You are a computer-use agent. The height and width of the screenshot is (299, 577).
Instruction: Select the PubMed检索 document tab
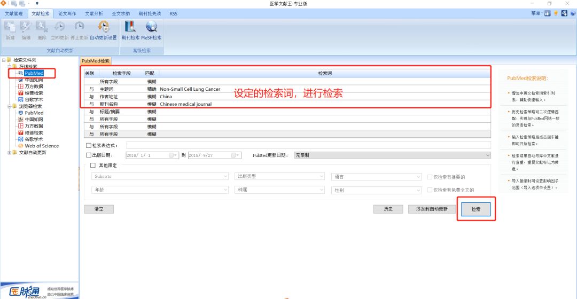coord(95,61)
